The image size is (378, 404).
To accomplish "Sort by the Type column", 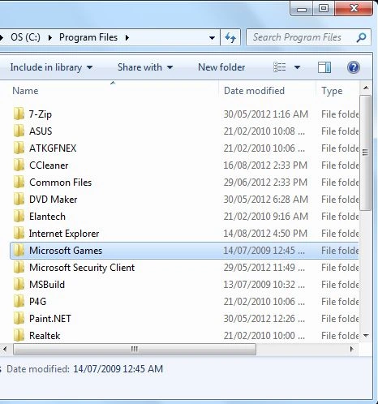I will pyautogui.click(x=332, y=91).
